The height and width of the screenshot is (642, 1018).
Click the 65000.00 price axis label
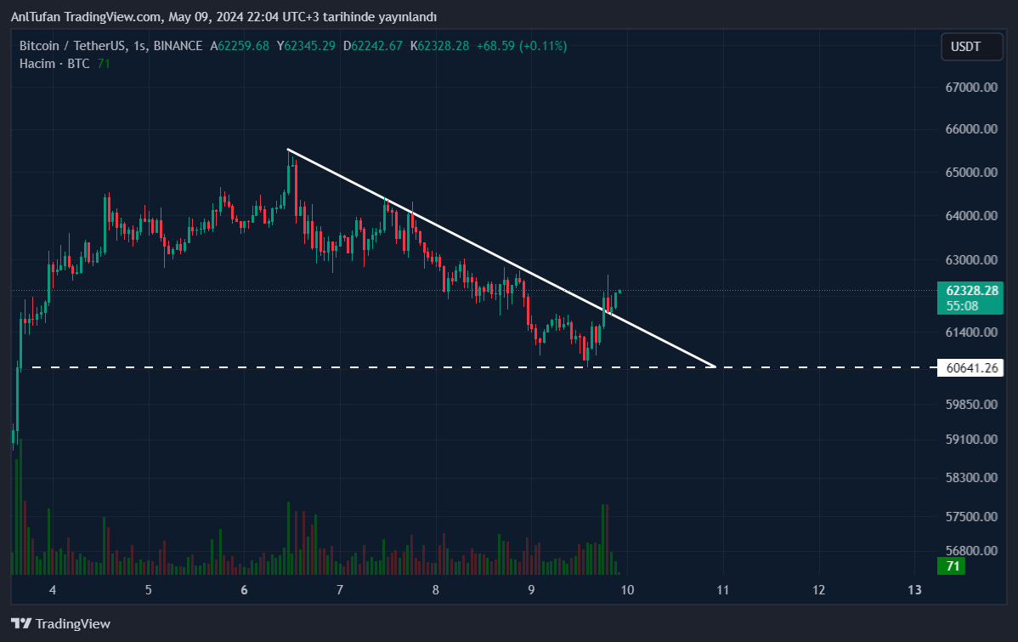pos(971,173)
